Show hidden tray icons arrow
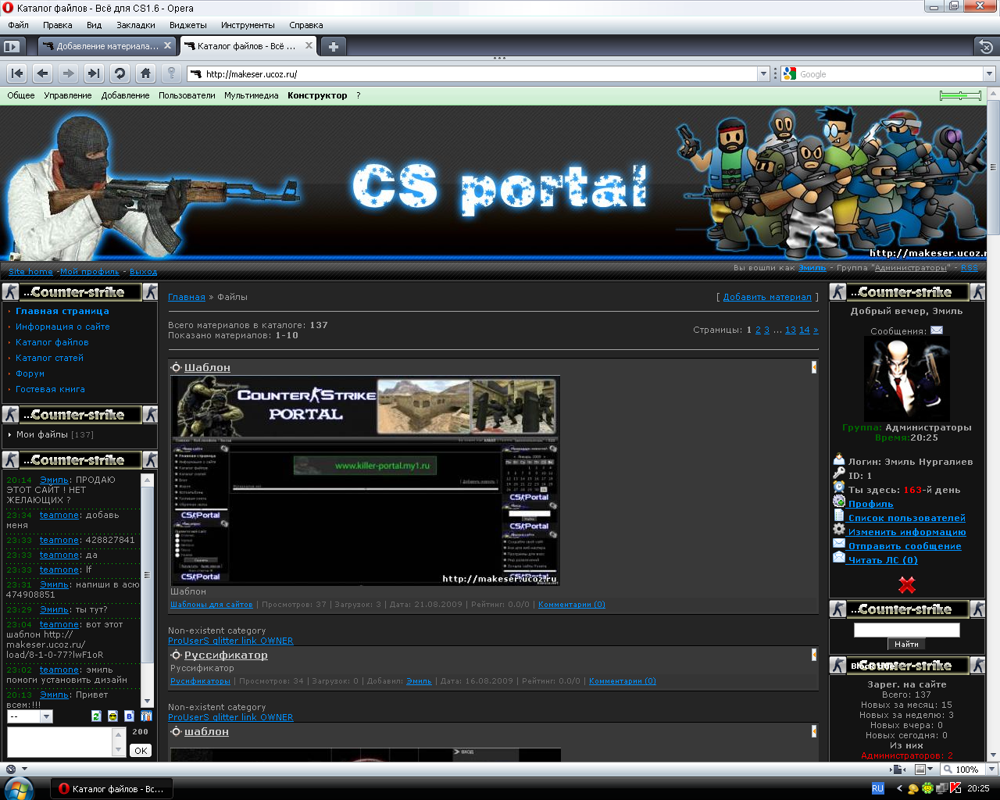The height and width of the screenshot is (800, 1000). (899, 788)
